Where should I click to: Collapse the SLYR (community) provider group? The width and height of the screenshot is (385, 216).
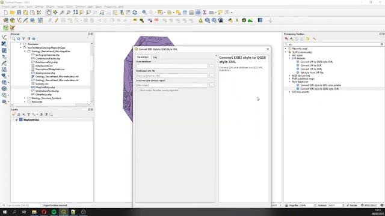pyautogui.click(x=286, y=52)
